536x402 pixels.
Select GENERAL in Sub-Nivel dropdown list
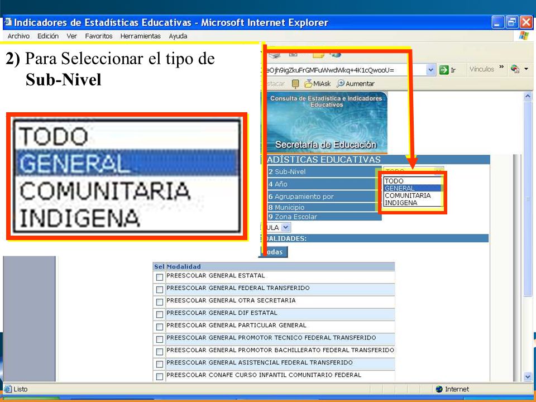click(413, 188)
